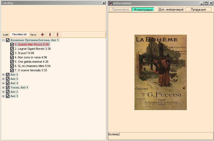Collapse the Джакомо Пуччини.Богема. Акт 1 node

click(x=4, y=40)
